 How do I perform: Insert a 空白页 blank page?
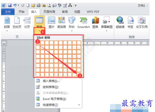(x=17, y=23)
